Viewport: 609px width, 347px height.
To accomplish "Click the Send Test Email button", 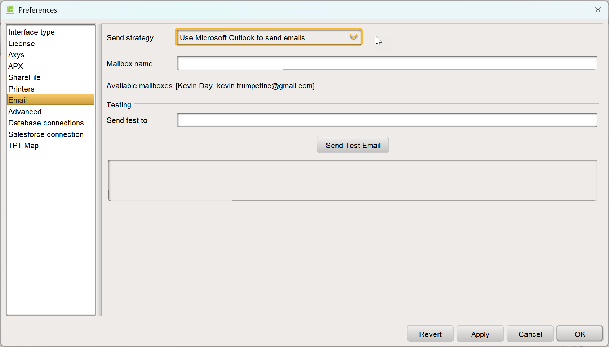I will pyautogui.click(x=353, y=145).
